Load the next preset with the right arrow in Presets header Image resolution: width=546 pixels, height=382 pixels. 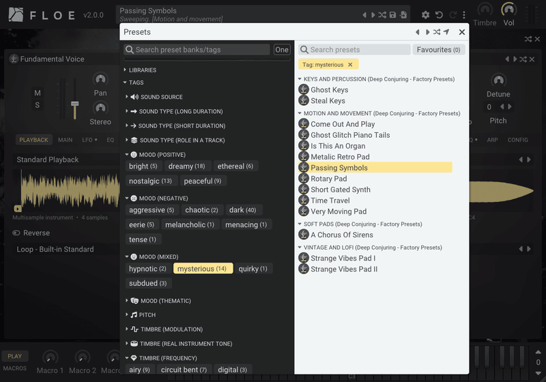pos(427,32)
